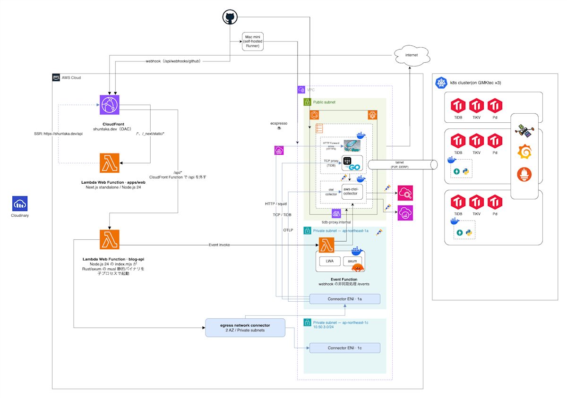Click the GitHub Octocat logo
The width and height of the screenshot is (567, 398).
click(x=230, y=17)
